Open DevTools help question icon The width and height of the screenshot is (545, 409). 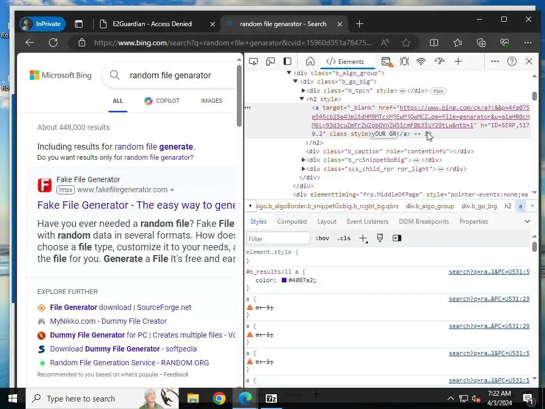click(x=511, y=62)
